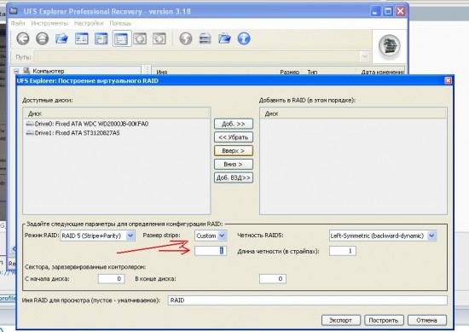Click the Диск header in RAID list

pos(354,114)
